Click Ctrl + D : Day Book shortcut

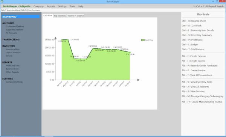tap(192, 26)
